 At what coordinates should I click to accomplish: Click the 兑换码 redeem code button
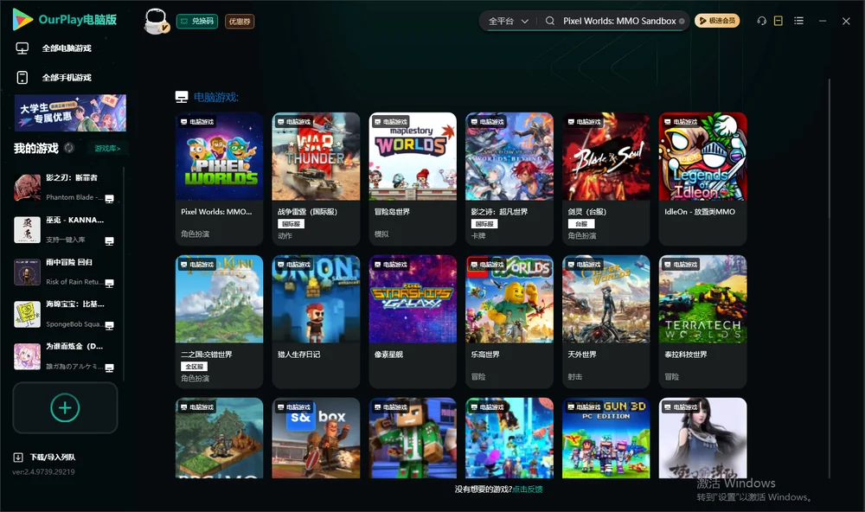click(x=197, y=22)
